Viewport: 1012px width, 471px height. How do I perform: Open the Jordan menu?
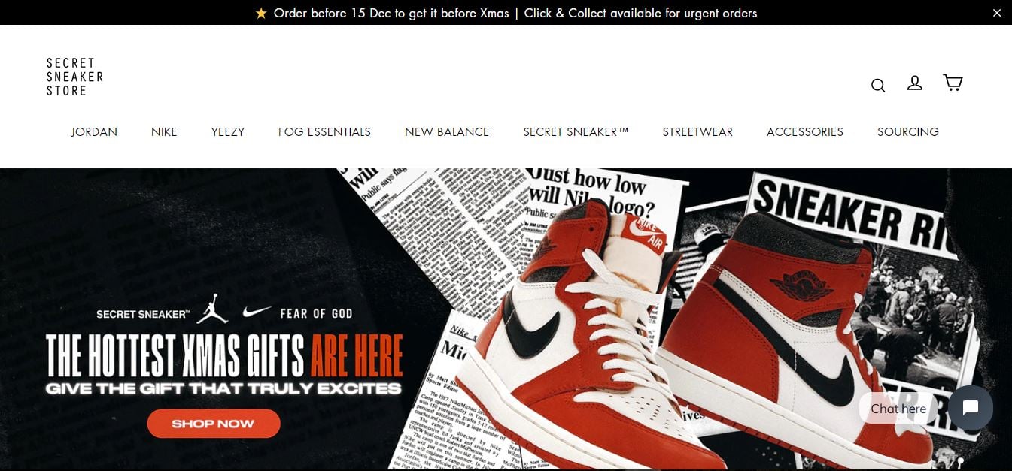point(94,132)
